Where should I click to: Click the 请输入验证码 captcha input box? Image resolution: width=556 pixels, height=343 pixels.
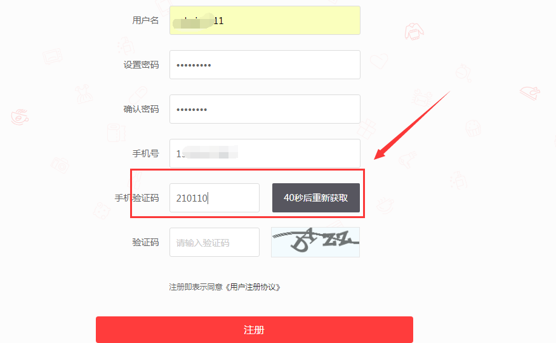pos(215,242)
